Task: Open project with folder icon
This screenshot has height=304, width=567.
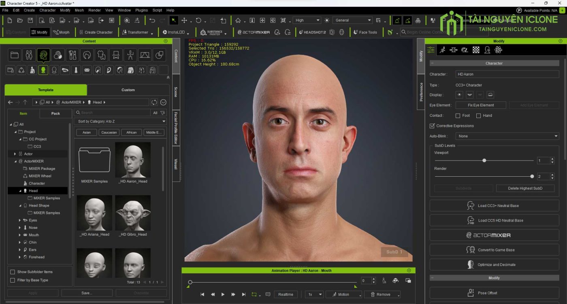Action: 20,20
